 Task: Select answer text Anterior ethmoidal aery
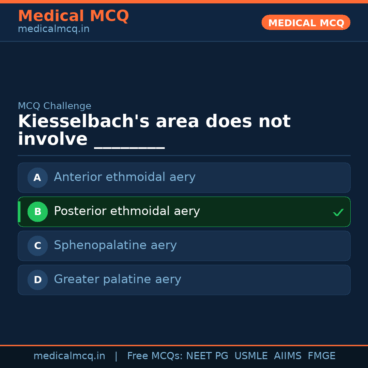124,177
